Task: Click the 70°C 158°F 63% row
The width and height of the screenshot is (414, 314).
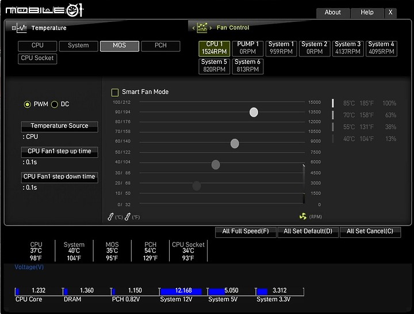Action: coord(365,115)
